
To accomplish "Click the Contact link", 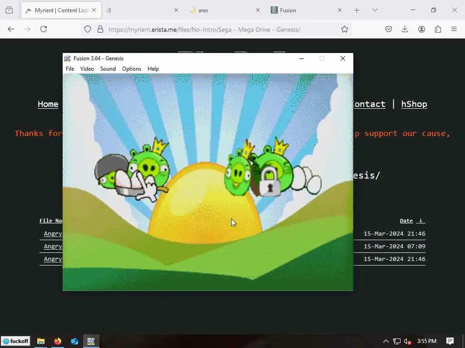I will [369, 104].
